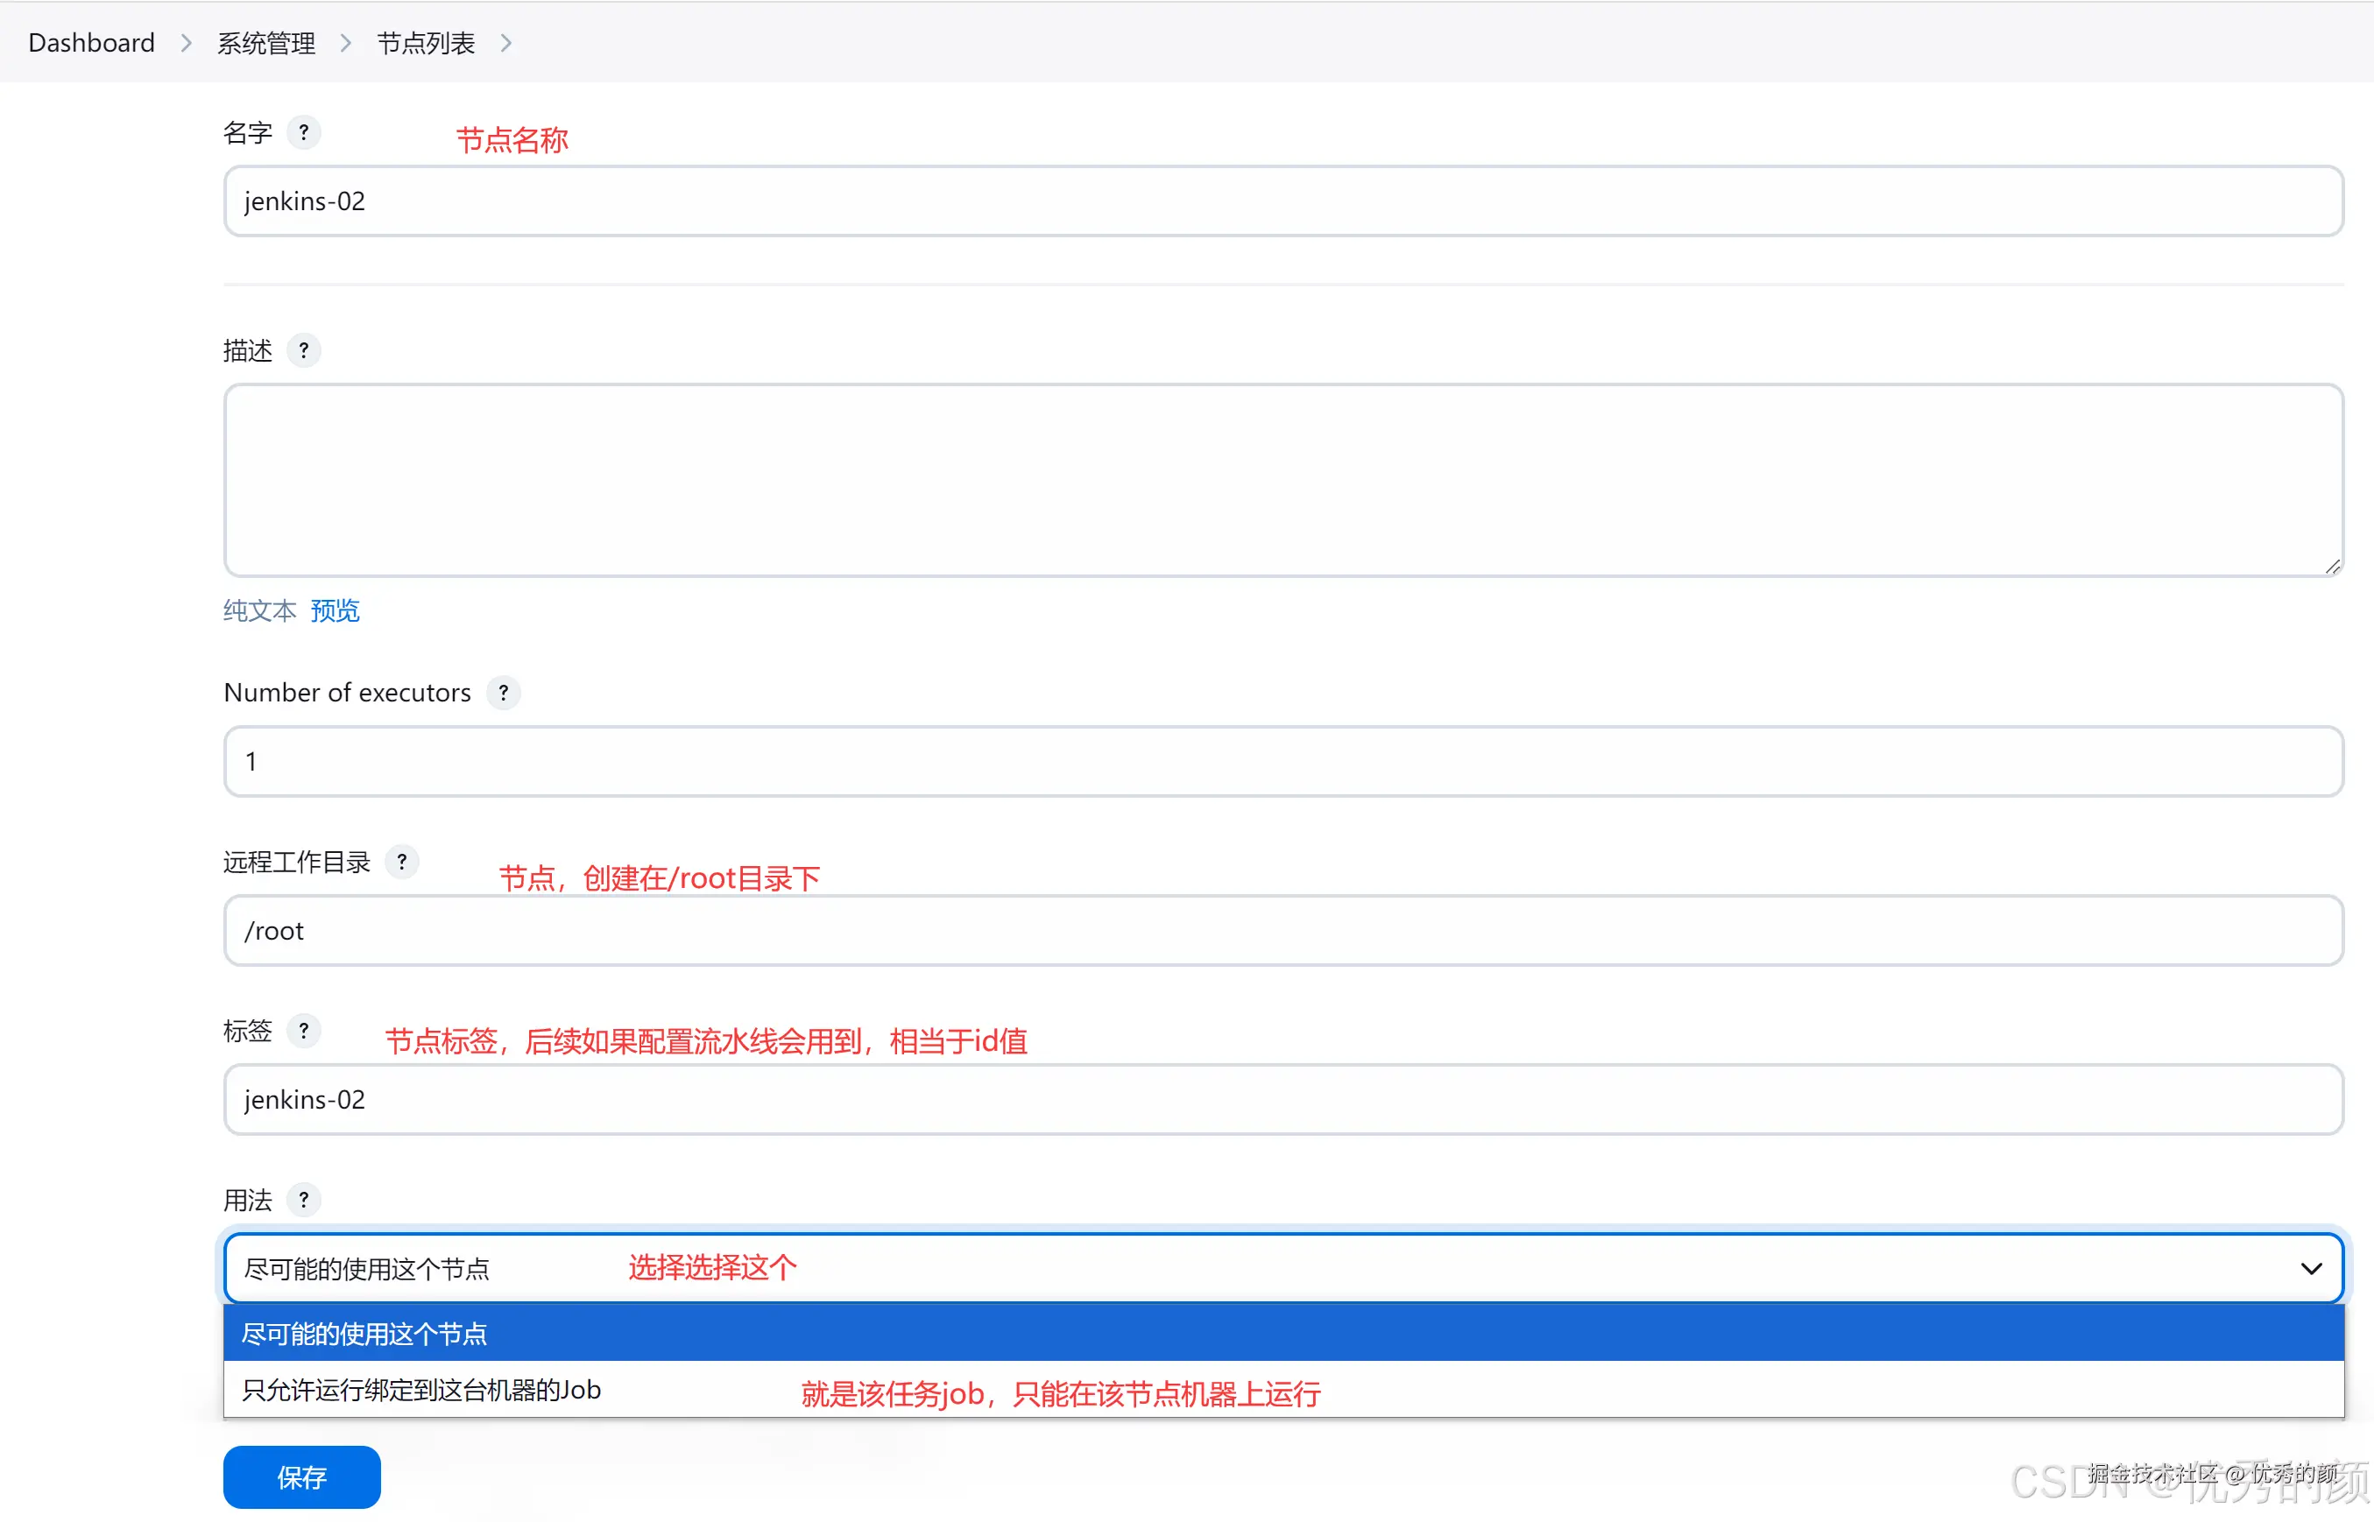Open 系统管理 breadcrumb

click(x=265, y=44)
